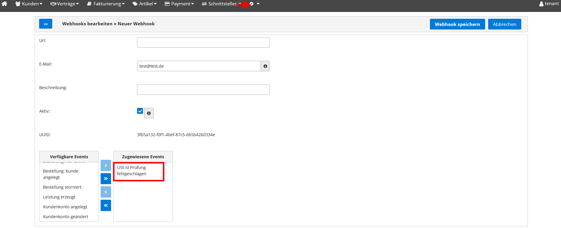
Task: Click the Webhook speichern button
Action: point(457,24)
